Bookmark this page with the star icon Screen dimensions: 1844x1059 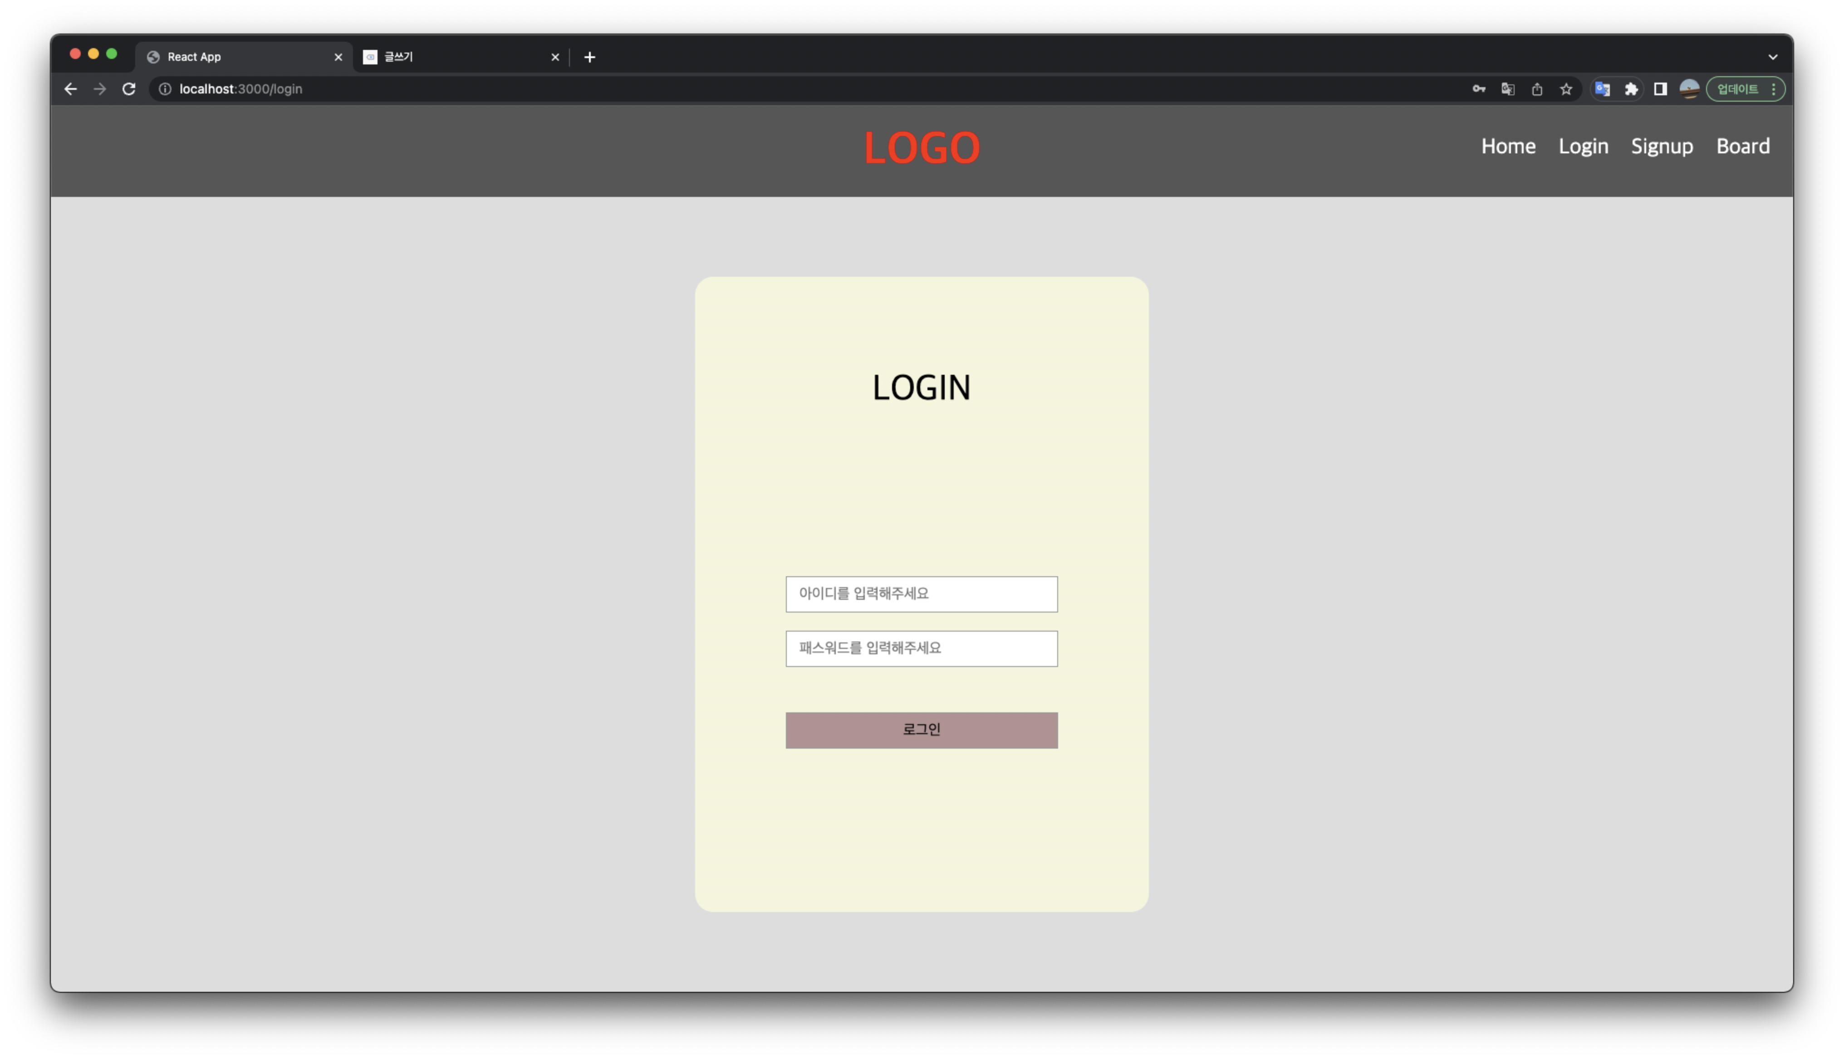coord(1565,89)
